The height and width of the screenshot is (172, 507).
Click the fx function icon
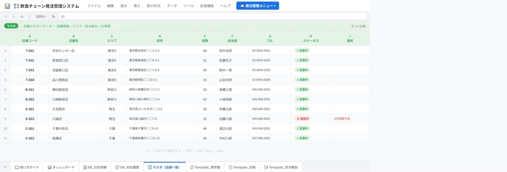pos(53,17)
